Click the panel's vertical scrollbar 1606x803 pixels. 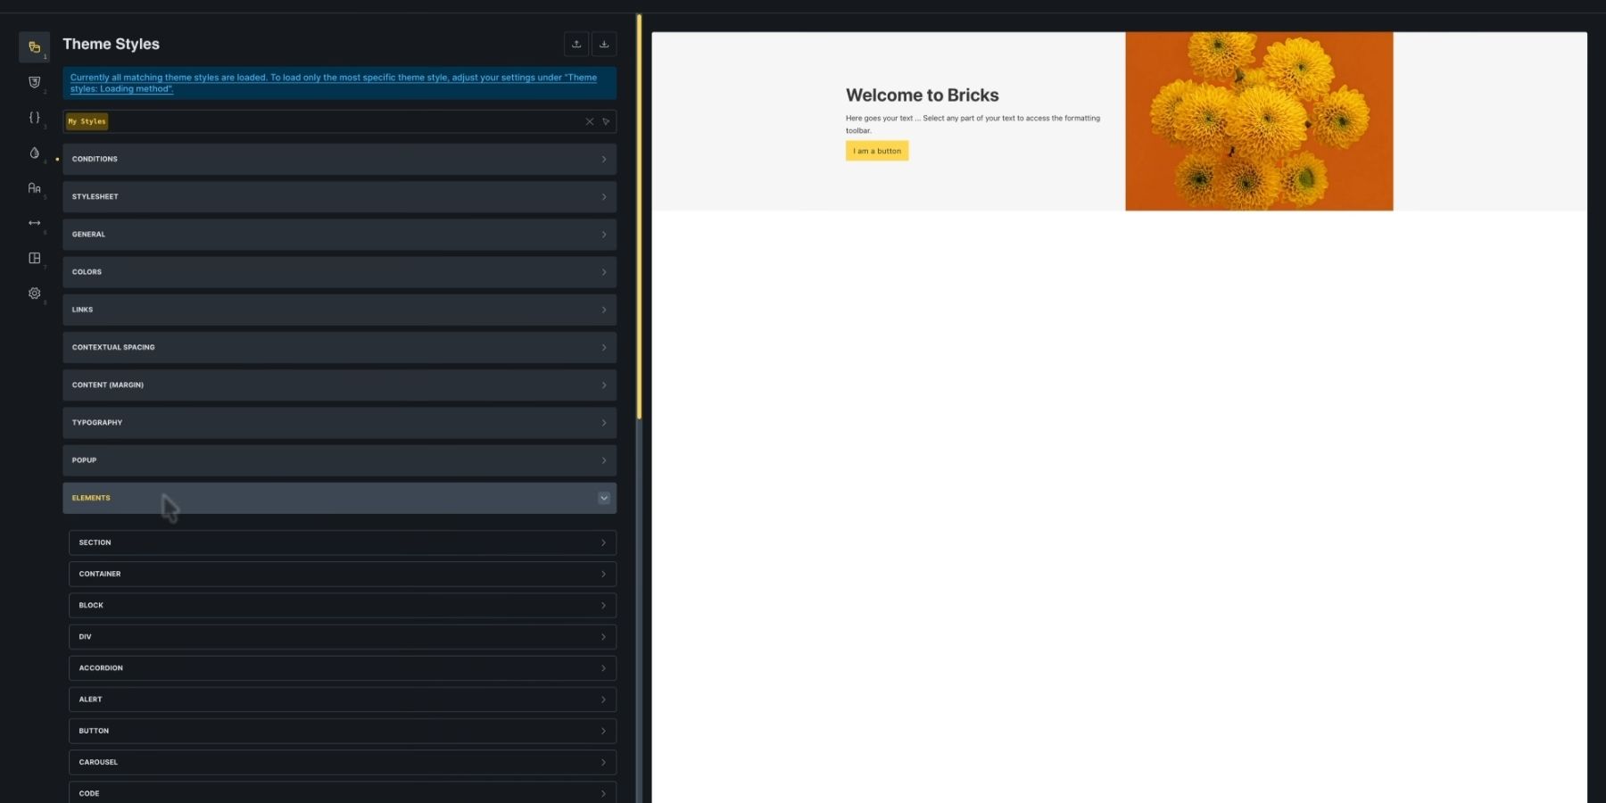[639, 218]
